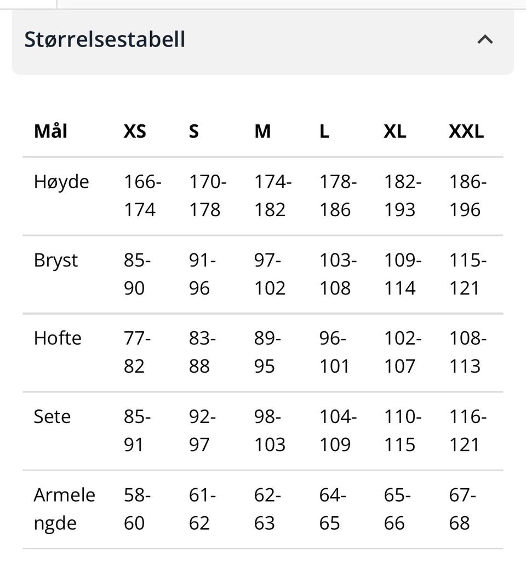
Task: Select the XL column header
Action: (x=395, y=131)
